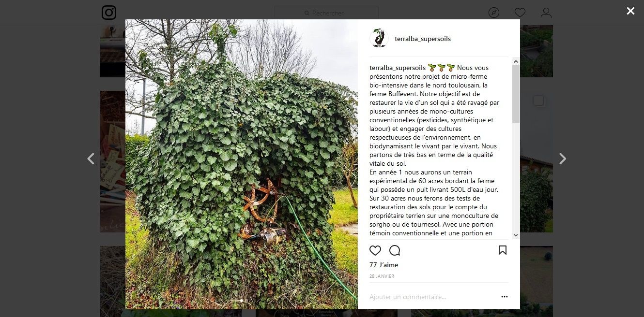Open Instagram home via camera logo
Viewport: 644px width, 317px height.
[x=109, y=13]
